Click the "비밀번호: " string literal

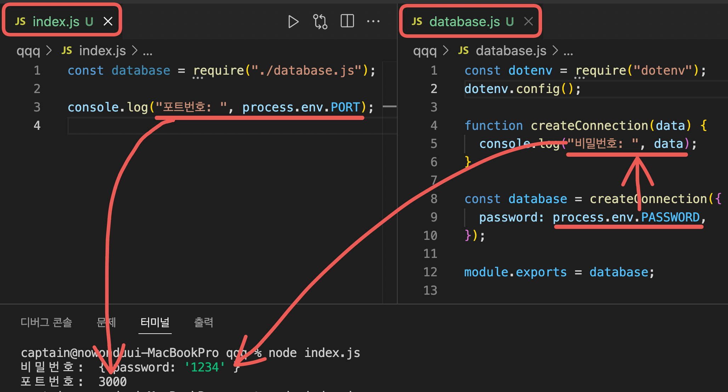(603, 144)
